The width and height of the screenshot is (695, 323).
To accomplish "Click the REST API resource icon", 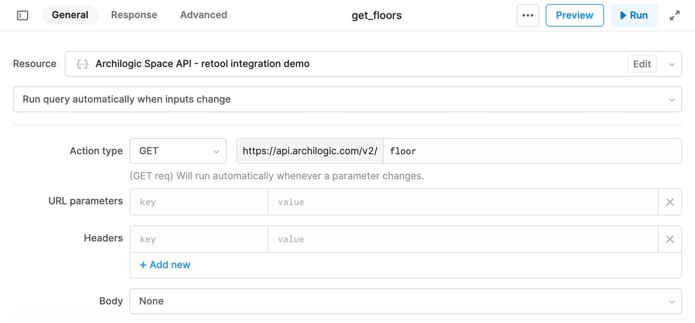I will [x=82, y=64].
